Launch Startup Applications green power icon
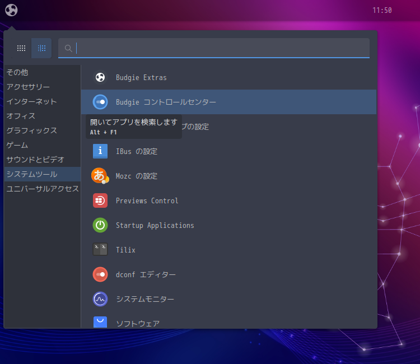Viewport: 420px width, 364px height. [100, 225]
